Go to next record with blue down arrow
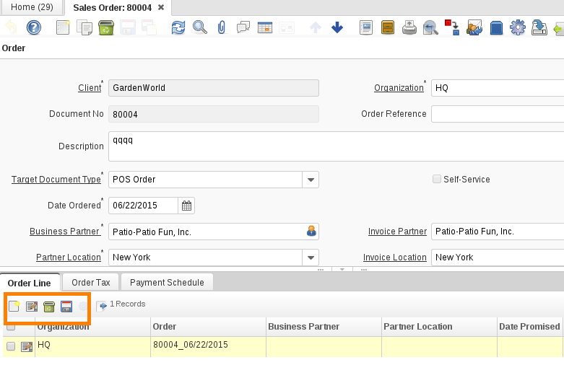Image resolution: width=564 pixels, height=383 pixels. coord(337,27)
